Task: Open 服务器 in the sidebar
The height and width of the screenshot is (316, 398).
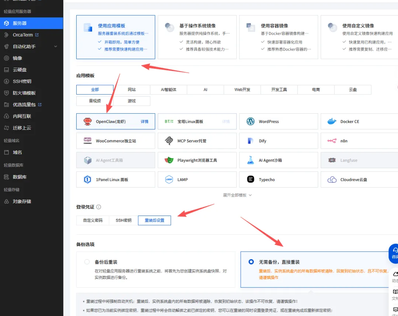Action: (x=31, y=23)
